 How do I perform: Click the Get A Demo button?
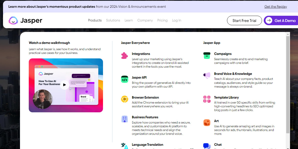click(281, 20)
